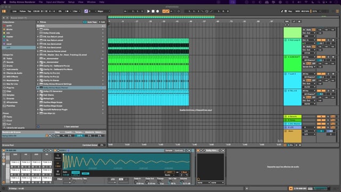
Task: Click the browser back arrow
Action: coord(4,18)
